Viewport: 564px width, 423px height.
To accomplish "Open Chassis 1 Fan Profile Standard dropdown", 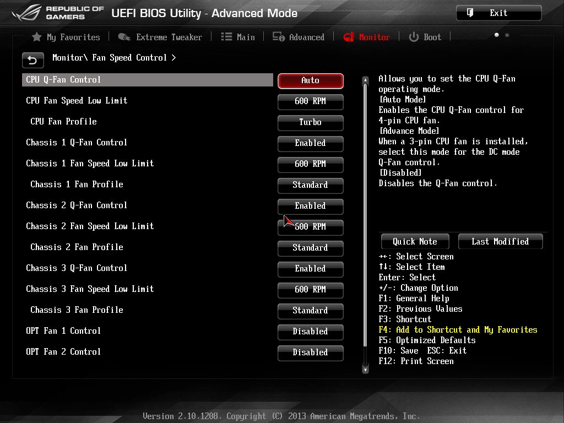I will 311,185.
